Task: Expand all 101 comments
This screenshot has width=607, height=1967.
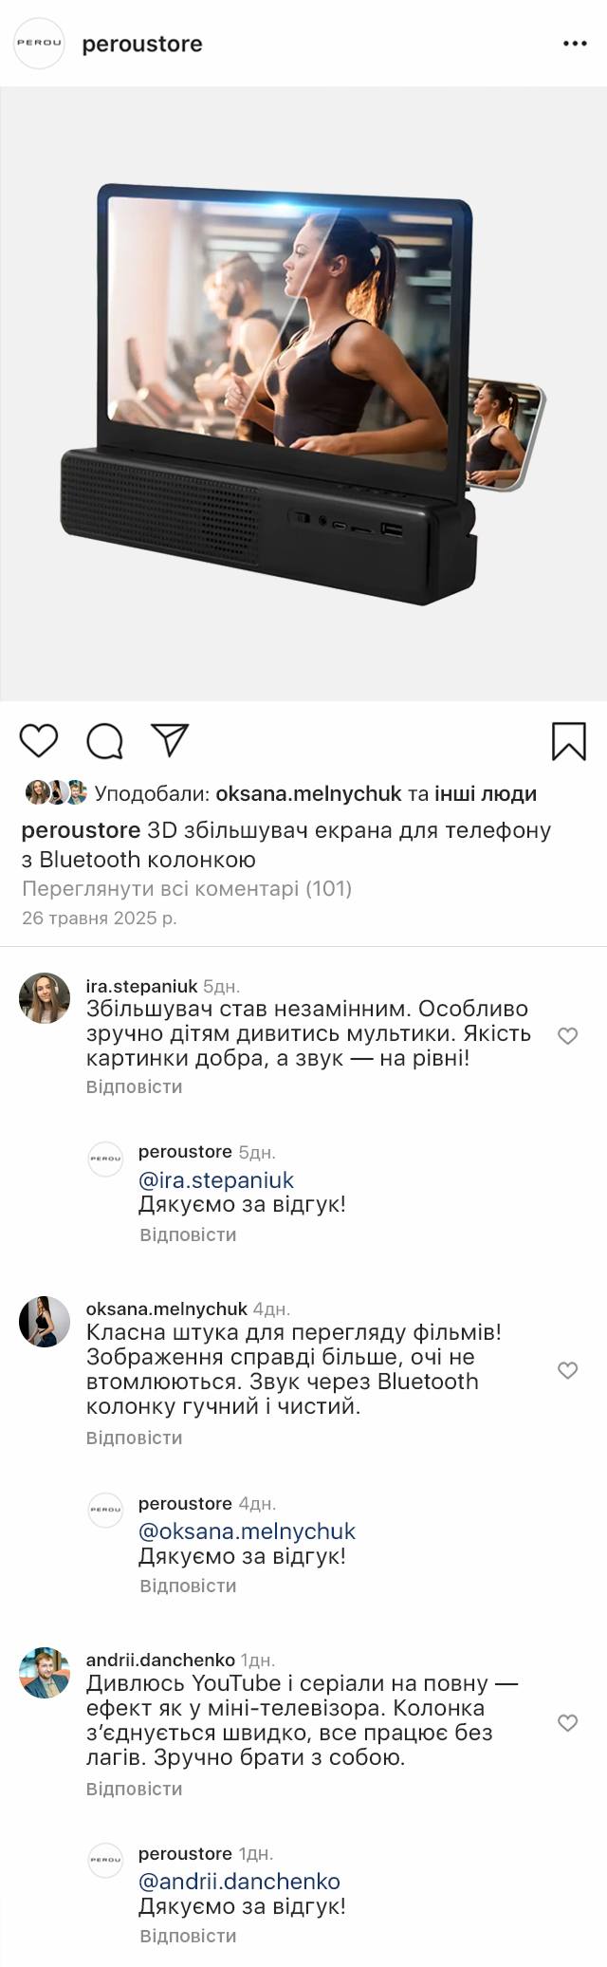Action: [186, 888]
